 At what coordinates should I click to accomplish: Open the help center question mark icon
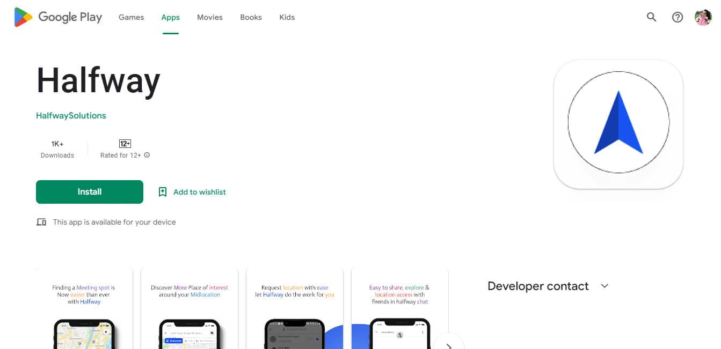(678, 17)
